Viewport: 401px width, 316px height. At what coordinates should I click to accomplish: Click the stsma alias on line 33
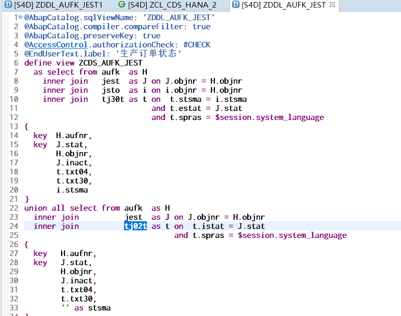coord(99,308)
